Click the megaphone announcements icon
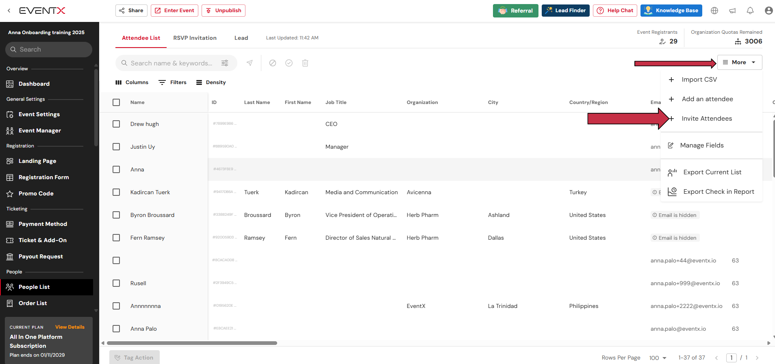This screenshot has height=364, width=775. tap(732, 11)
